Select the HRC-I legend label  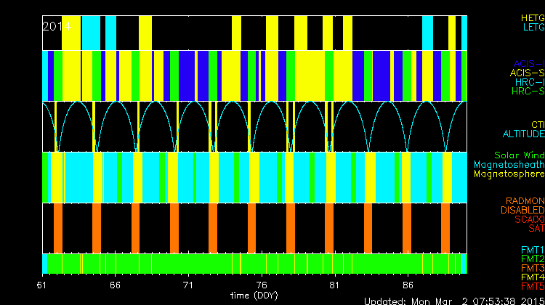(x=528, y=82)
